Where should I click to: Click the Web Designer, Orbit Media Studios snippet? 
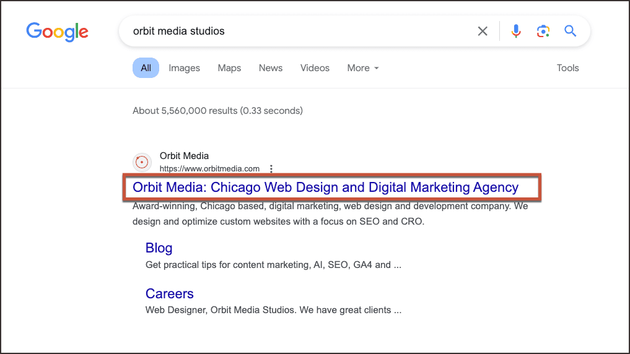[x=273, y=310]
